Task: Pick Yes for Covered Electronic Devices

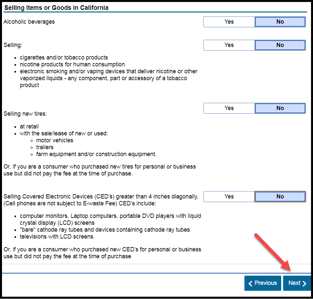Action: (x=229, y=197)
